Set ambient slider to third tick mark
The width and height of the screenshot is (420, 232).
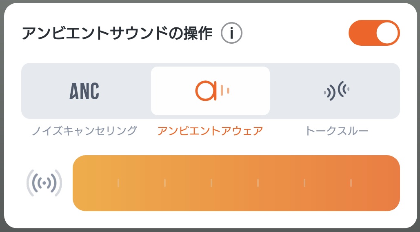[x=211, y=183]
